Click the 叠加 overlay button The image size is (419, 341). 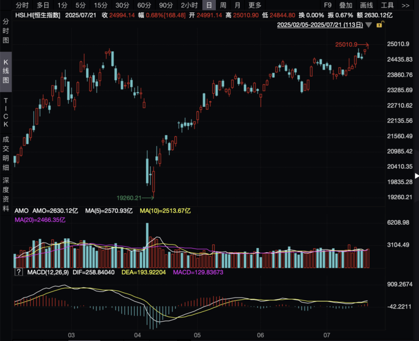pos(346,5)
